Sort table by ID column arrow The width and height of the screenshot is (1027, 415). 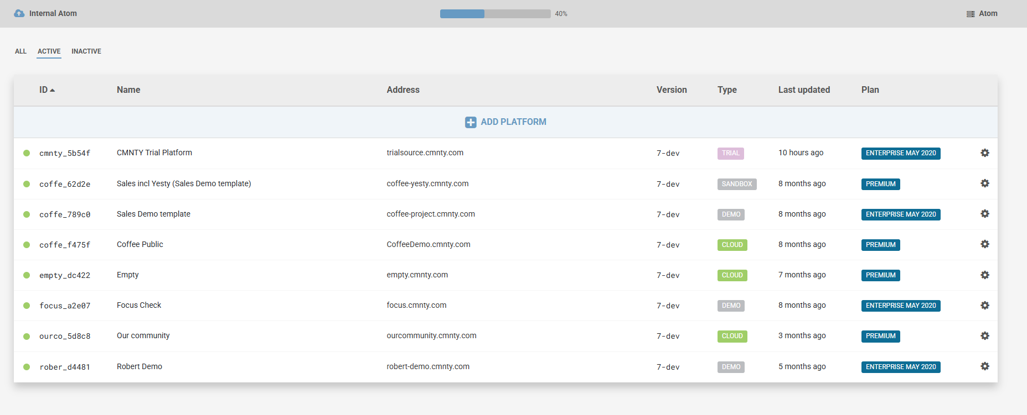53,90
